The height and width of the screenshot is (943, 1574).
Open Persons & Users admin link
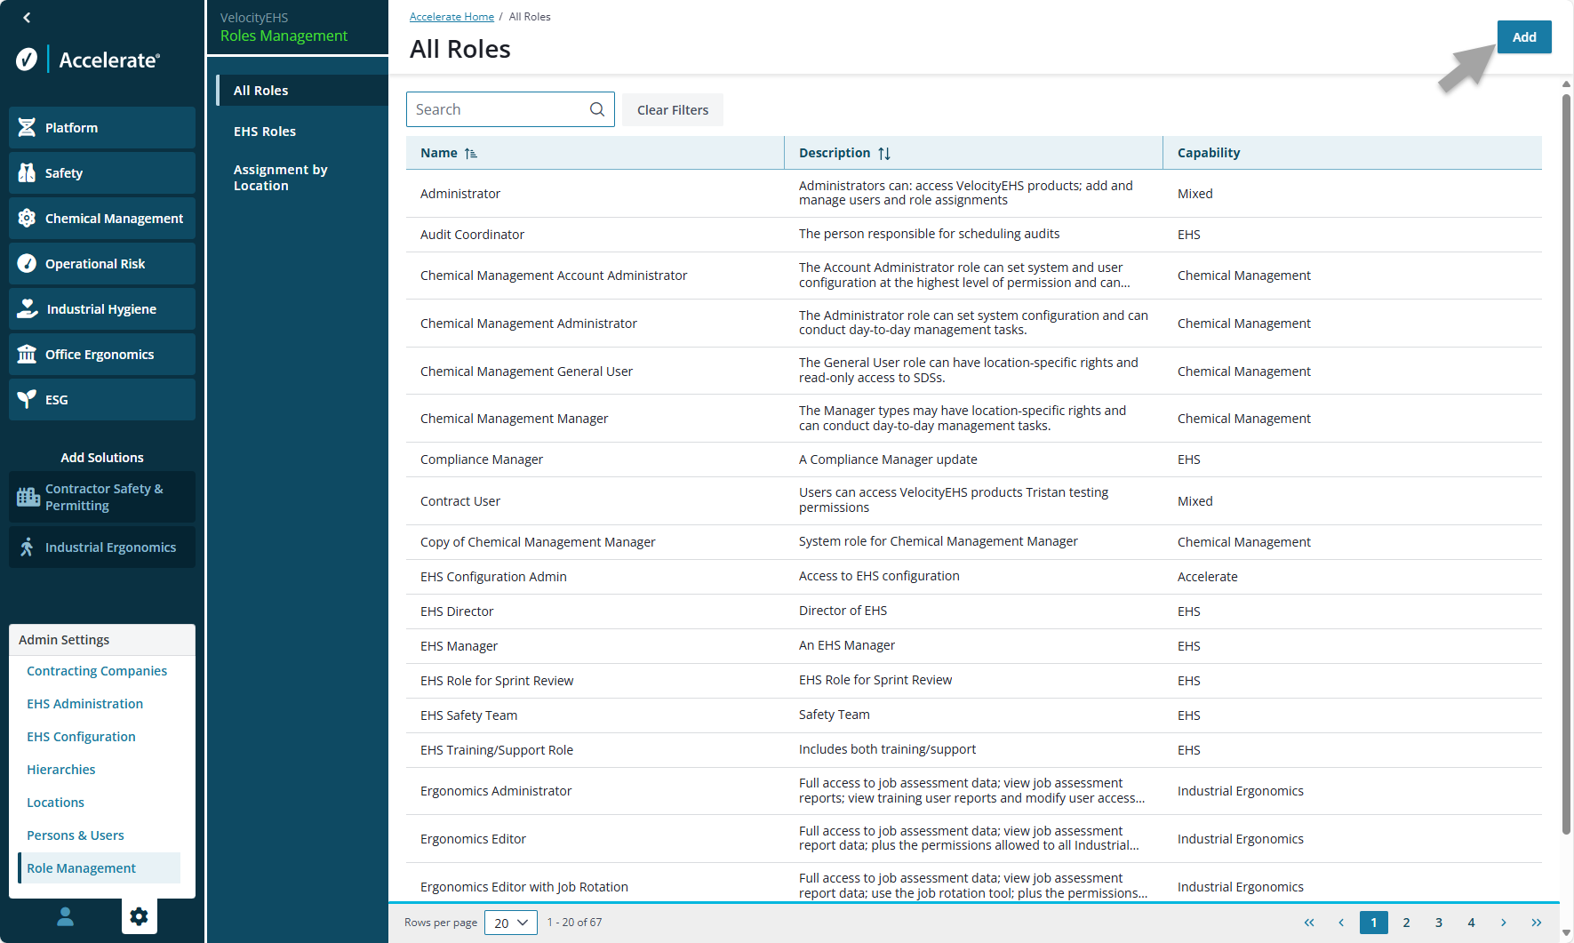tap(76, 835)
